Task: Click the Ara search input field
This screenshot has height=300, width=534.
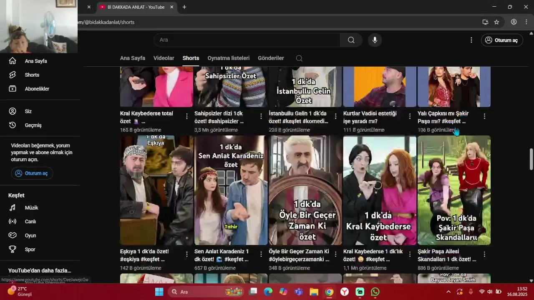Action: [247, 40]
